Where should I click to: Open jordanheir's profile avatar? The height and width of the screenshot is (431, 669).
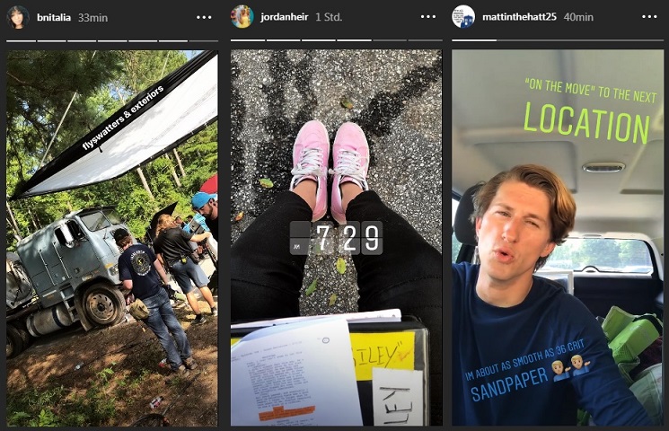click(x=242, y=17)
